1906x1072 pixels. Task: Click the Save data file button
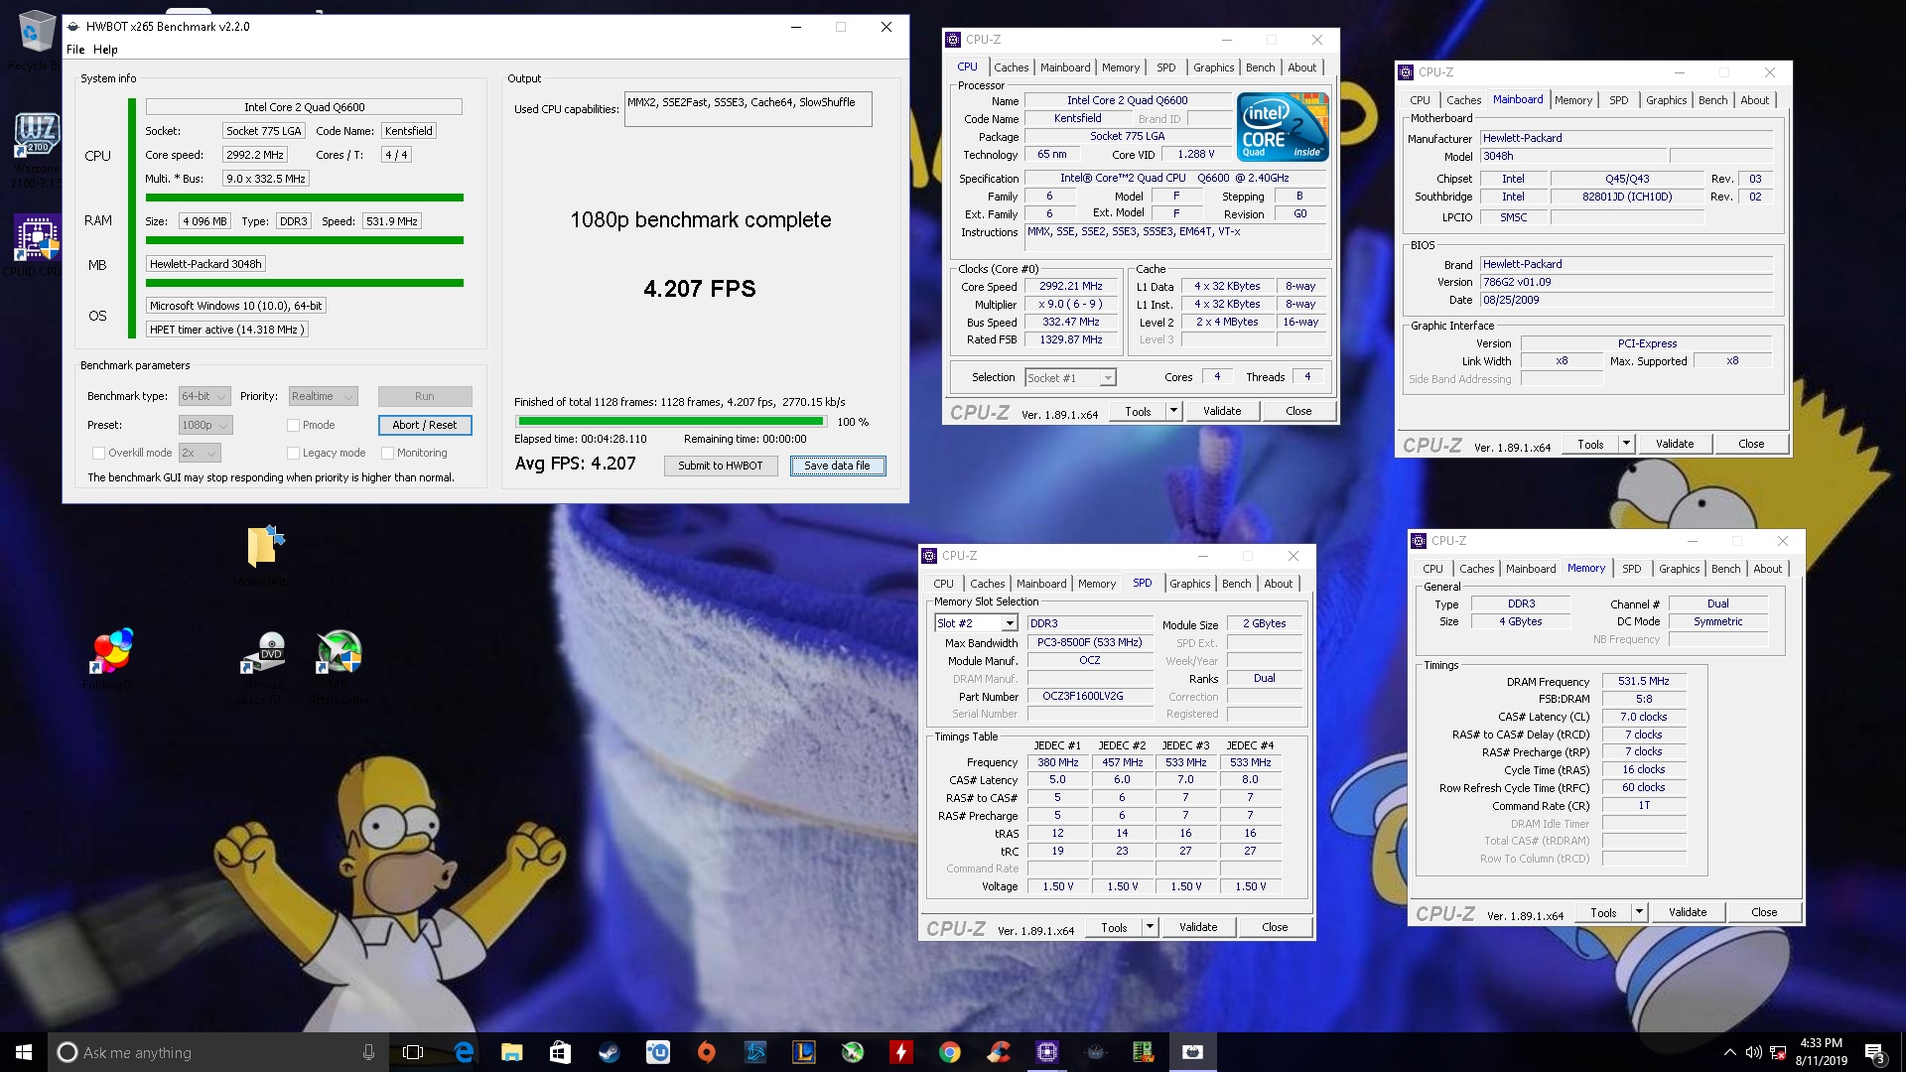[837, 466]
